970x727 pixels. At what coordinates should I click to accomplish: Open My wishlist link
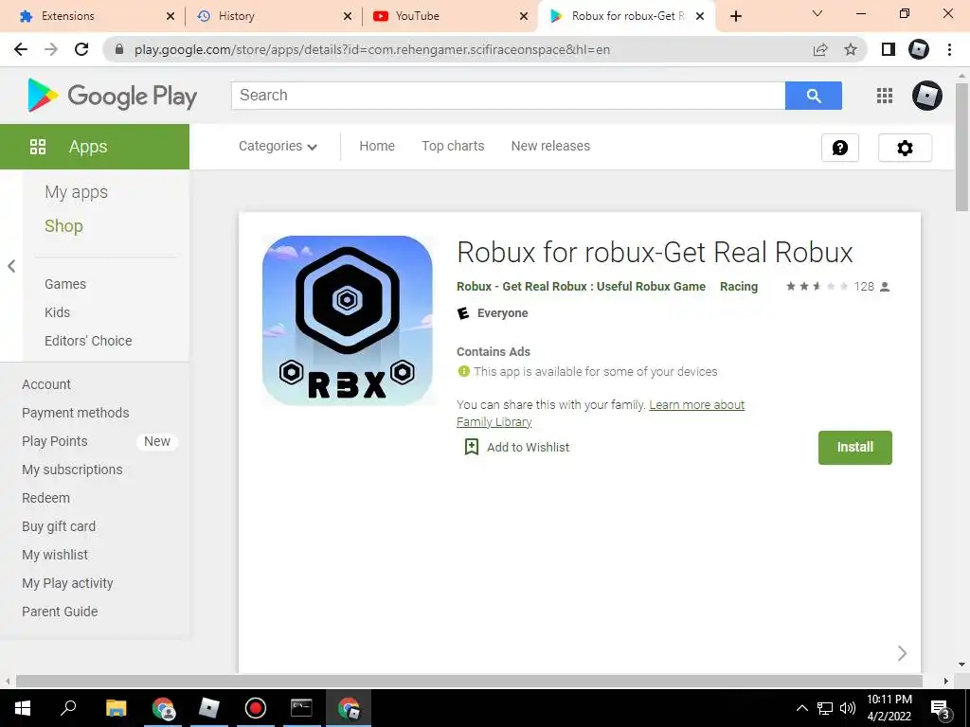[x=55, y=555]
